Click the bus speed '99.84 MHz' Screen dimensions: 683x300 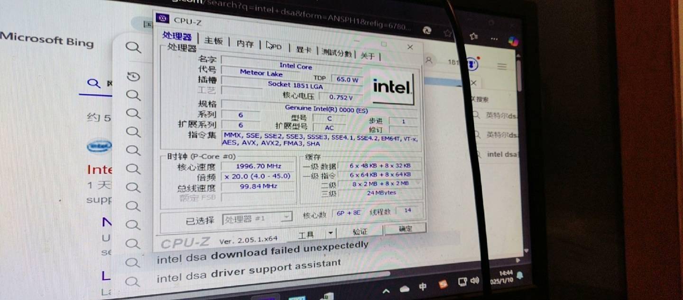(258, 186)
